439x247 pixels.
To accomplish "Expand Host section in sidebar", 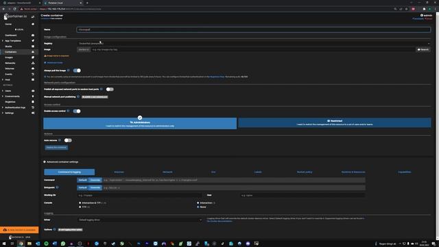I will coord(3,80).
